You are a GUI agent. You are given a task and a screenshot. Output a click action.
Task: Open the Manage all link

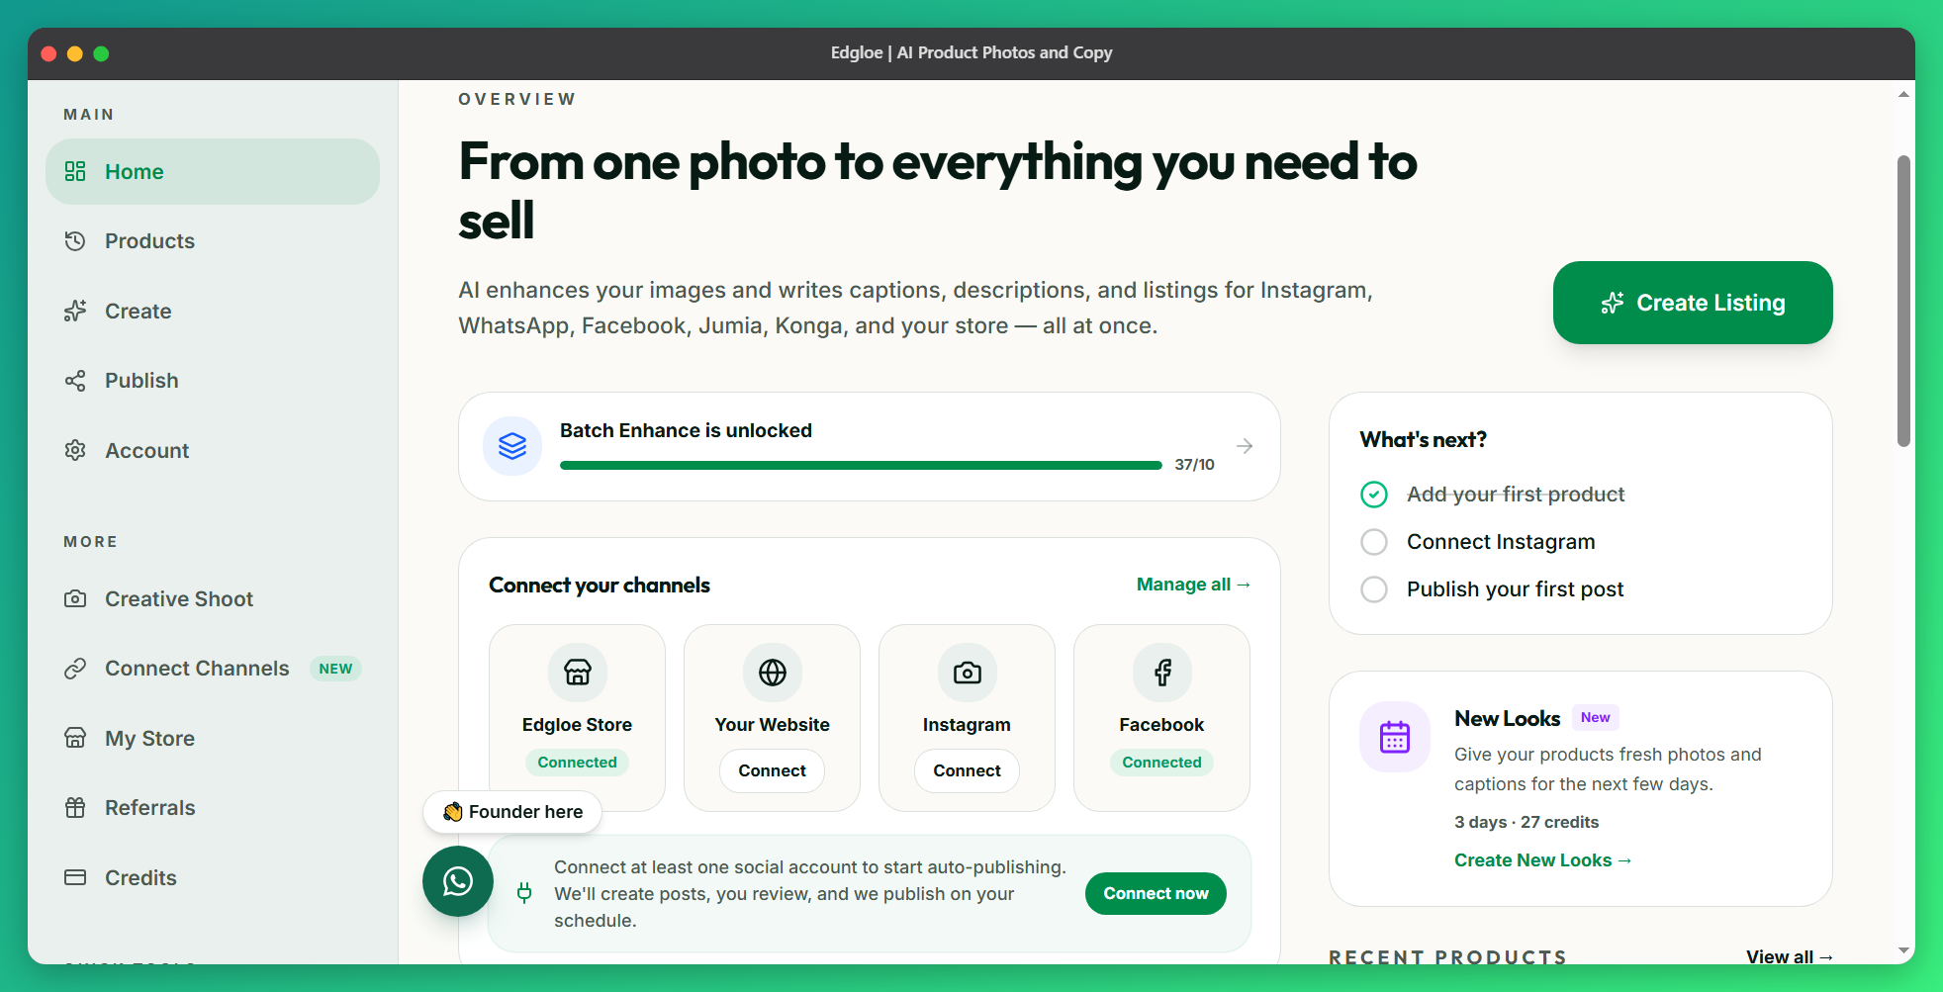tap(1193, 585)
